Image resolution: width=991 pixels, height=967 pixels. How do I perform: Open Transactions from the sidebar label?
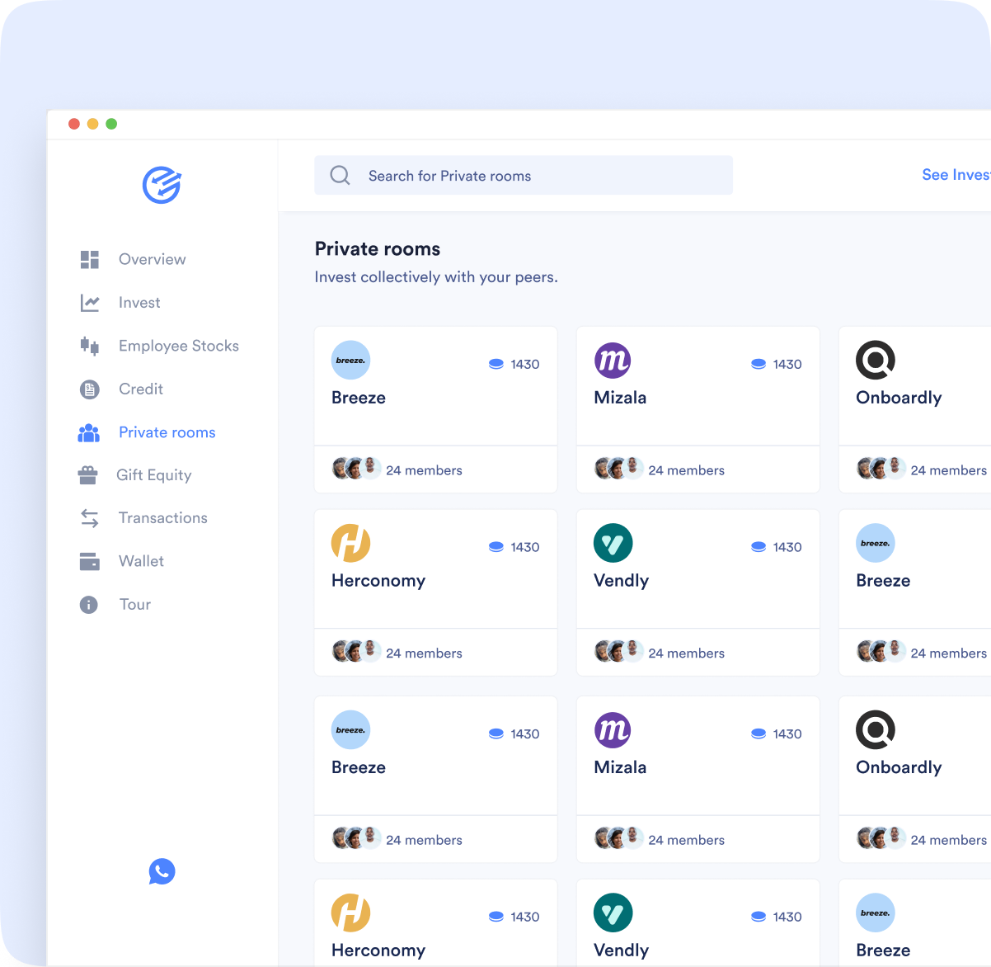coord(163,518)
